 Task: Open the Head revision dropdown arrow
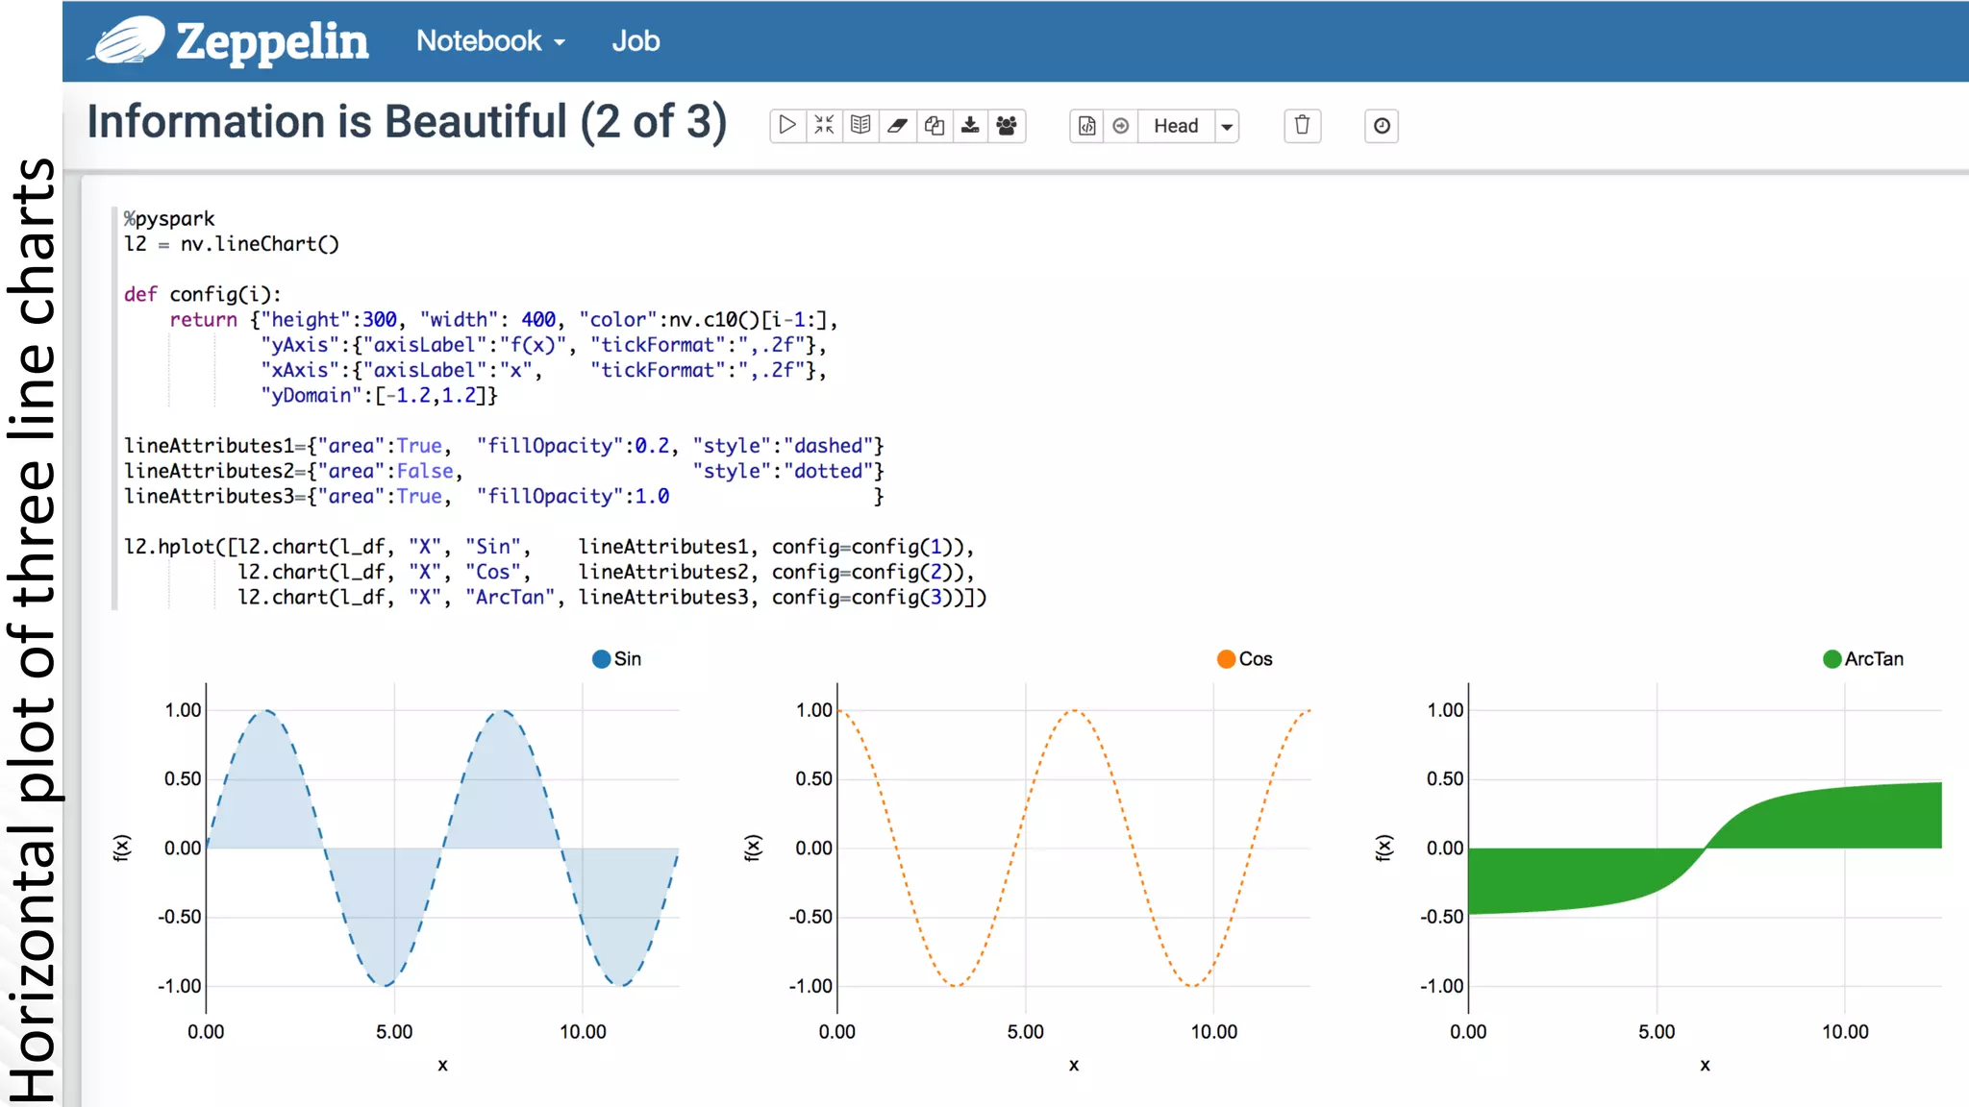click(x=1227, y=126)
